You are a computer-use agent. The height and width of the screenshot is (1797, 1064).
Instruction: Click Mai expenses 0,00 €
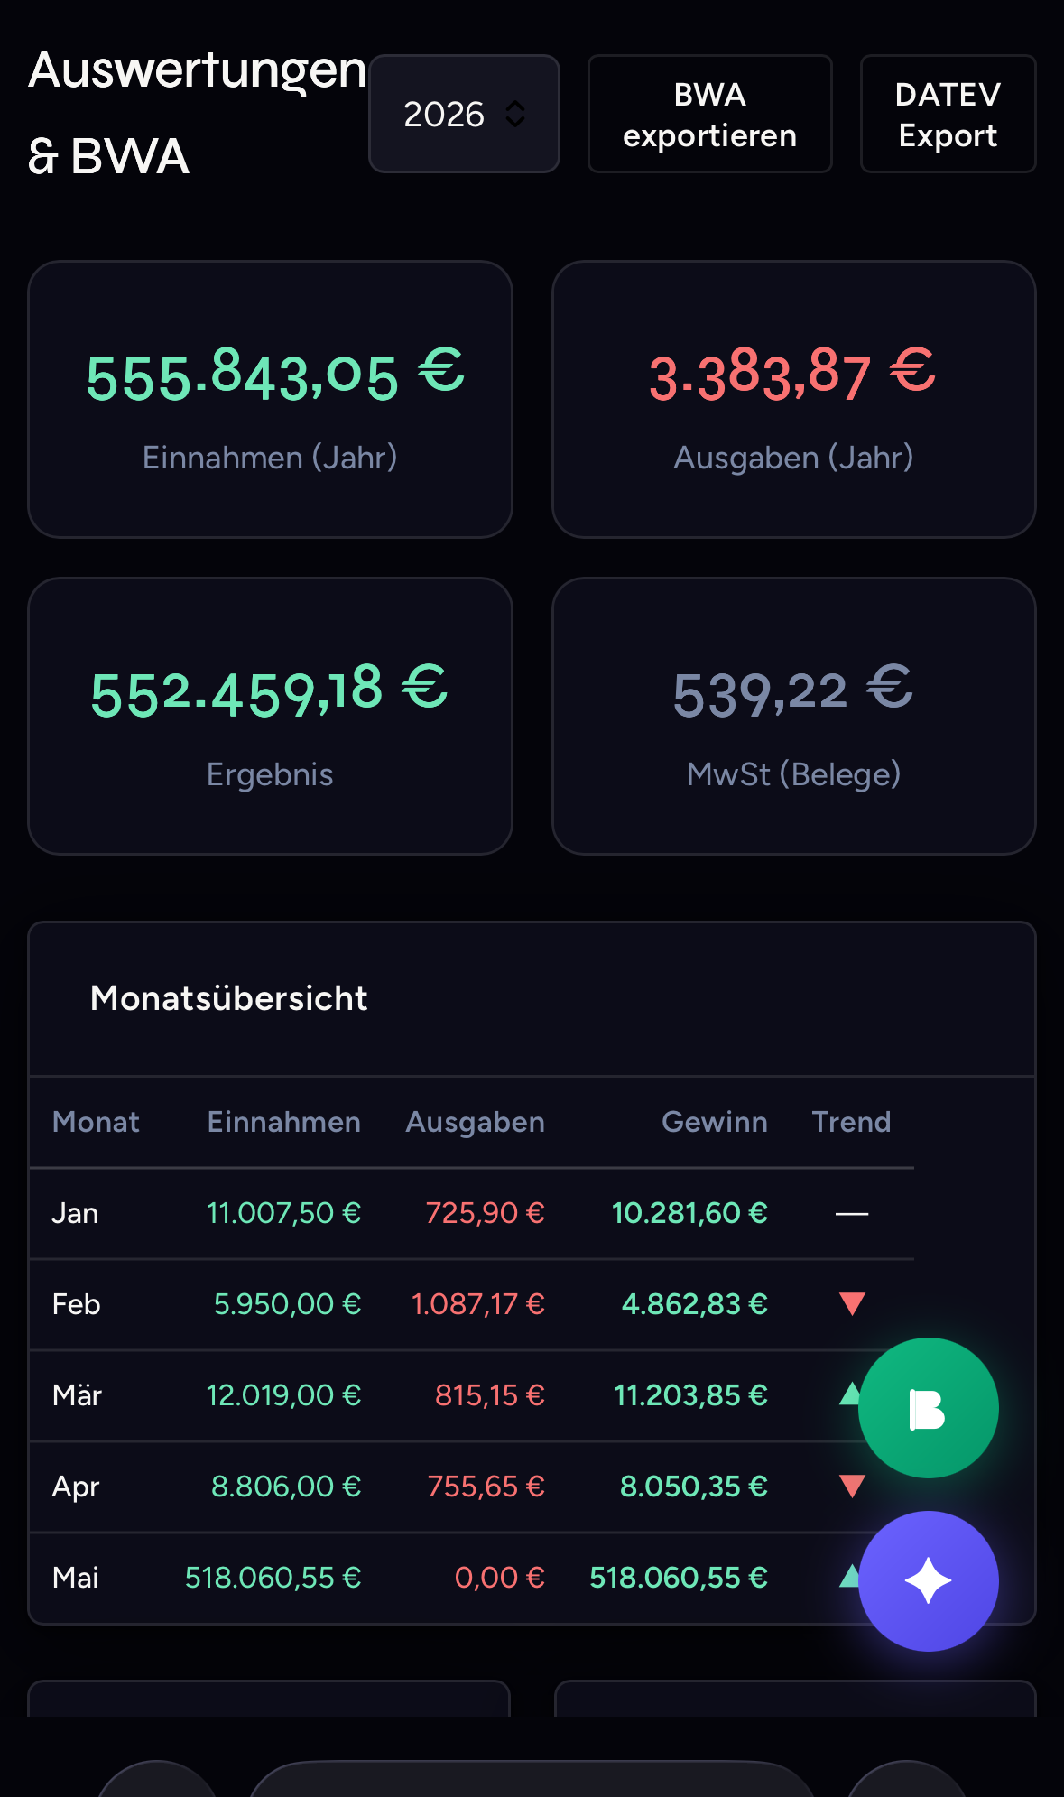[x=499, y=1578]
